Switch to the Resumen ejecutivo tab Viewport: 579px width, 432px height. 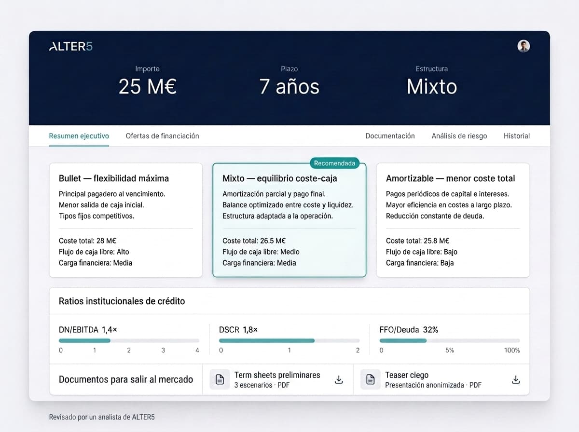coord(79,136)
